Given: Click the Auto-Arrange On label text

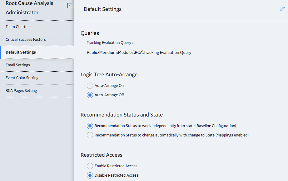Looking at the screenshot, I should (109, 86).
